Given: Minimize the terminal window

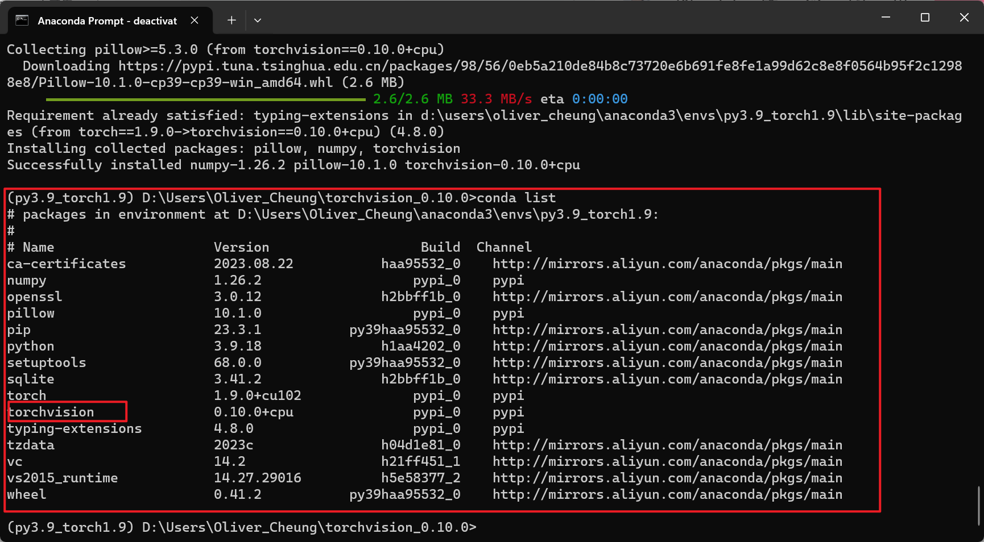Looking at the screenshot, I should tap(886, 18).
